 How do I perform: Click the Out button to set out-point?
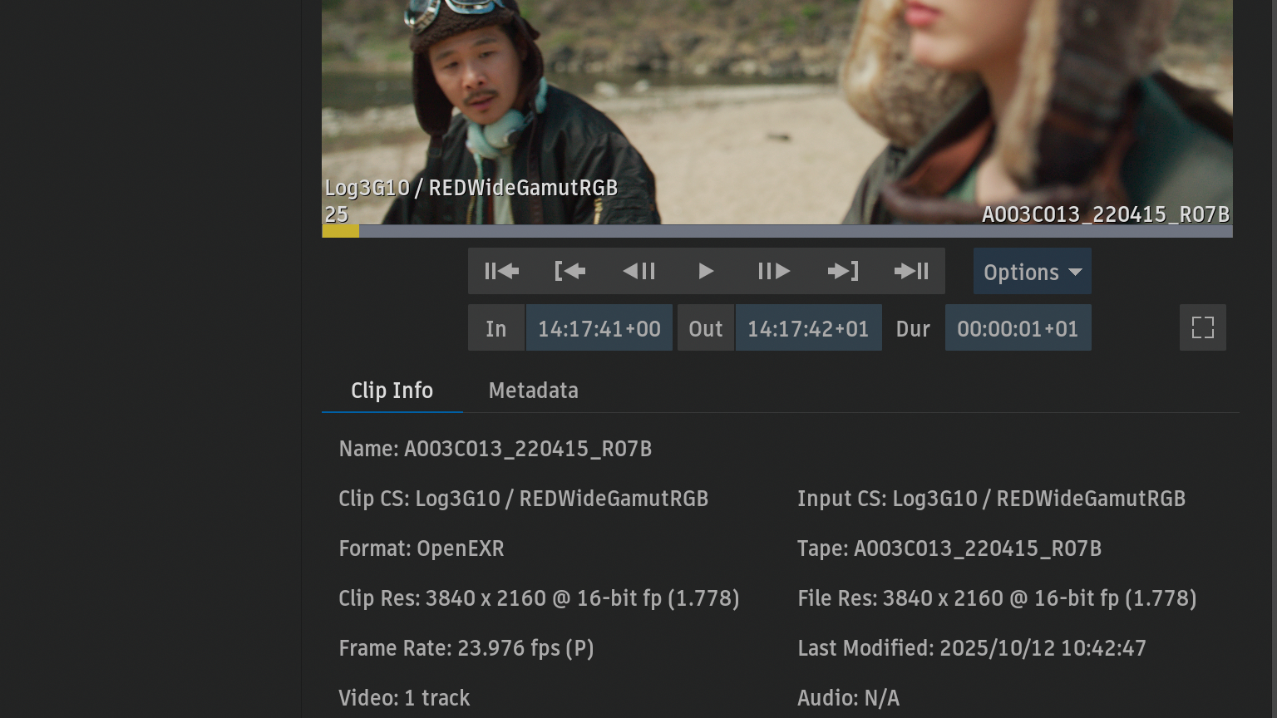tap(705, 328)
